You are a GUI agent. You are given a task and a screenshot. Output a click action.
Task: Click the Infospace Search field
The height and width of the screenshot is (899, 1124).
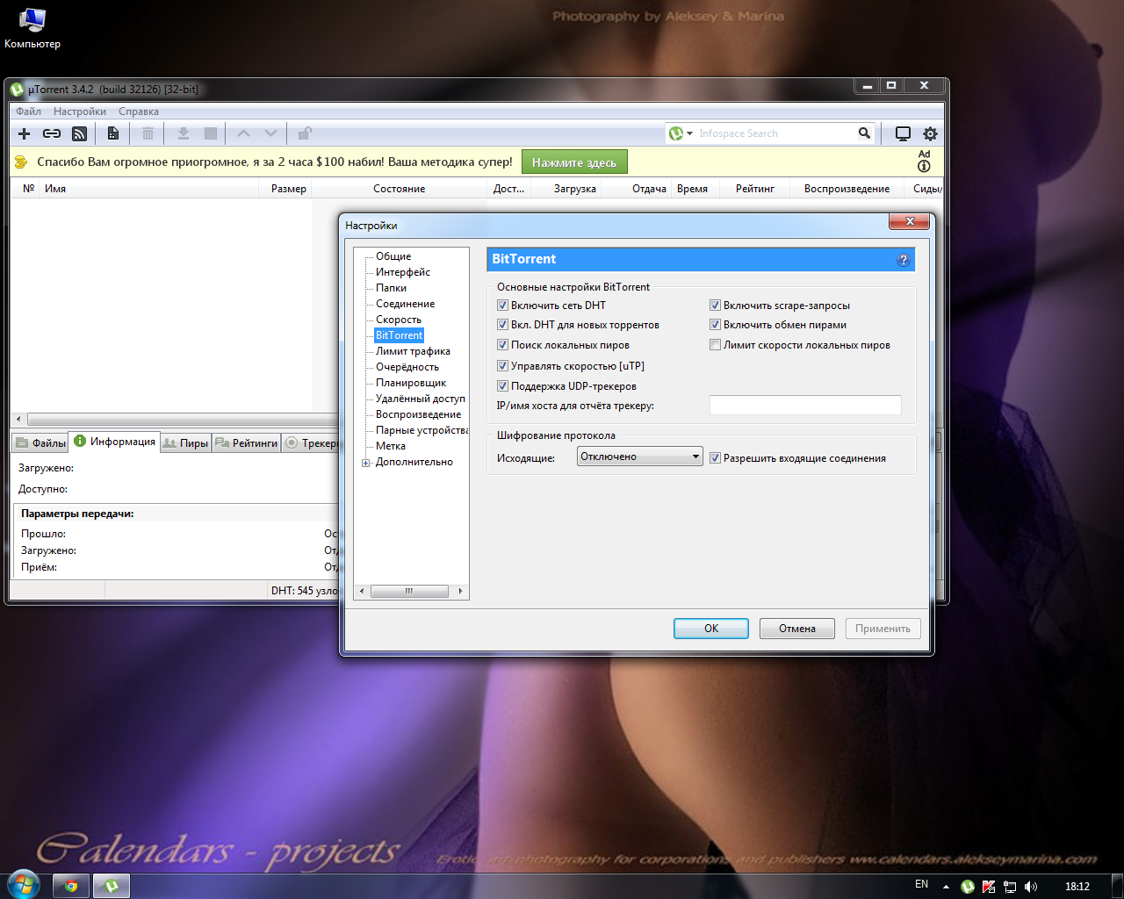pyautogui.click(x=775, y=133)
